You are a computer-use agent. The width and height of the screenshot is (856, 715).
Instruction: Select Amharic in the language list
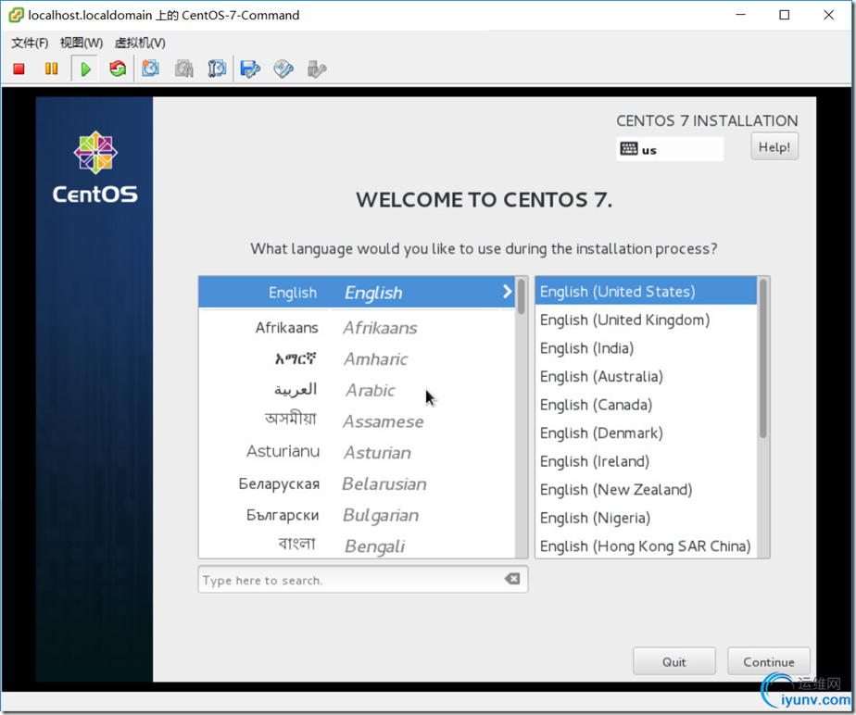coord(357,358)
